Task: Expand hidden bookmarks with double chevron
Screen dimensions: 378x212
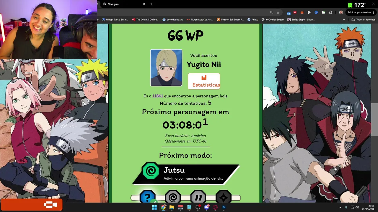Action: click(343, 20)
